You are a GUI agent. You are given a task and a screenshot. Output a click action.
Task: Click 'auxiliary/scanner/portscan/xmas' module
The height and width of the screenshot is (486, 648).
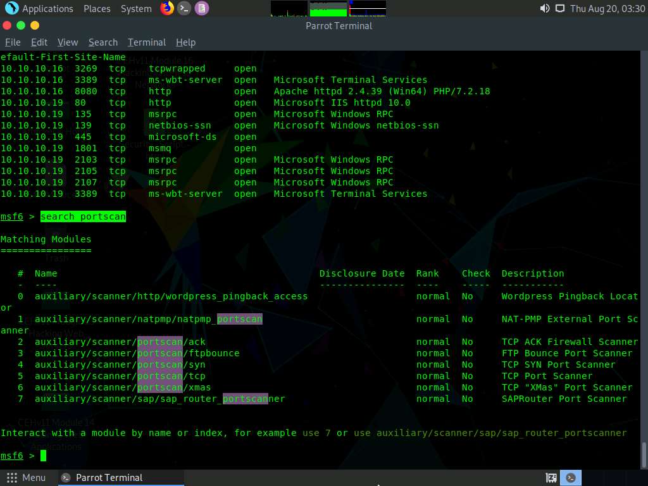click(123, 387)
